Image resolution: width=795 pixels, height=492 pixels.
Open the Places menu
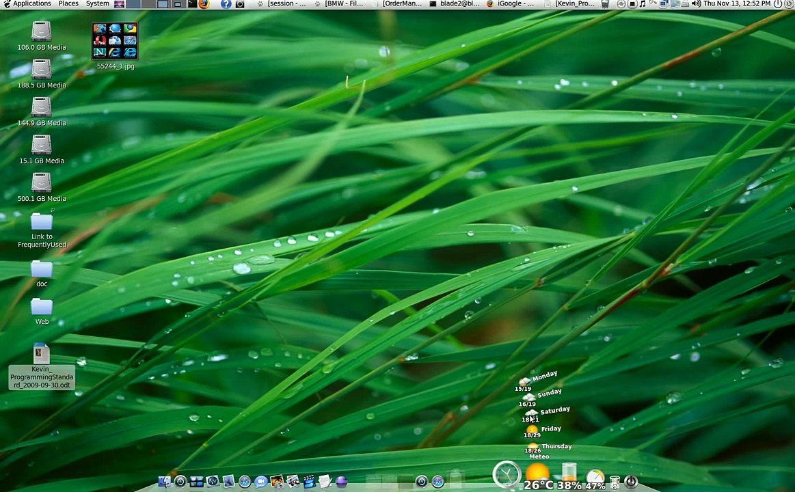point(68,3)
